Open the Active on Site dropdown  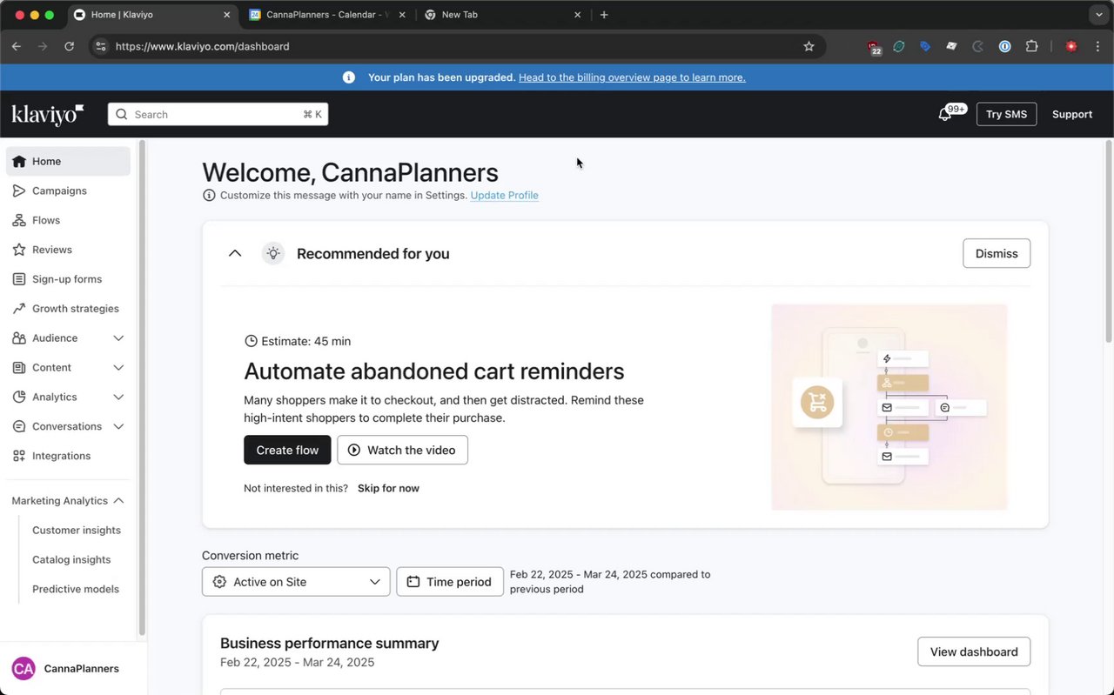296,582
